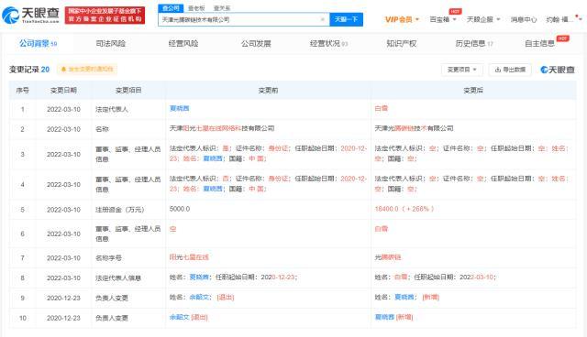Open 白雪 link in row 8 变更后
Screen dimensions: 587x337
click(x=401, y=277)
